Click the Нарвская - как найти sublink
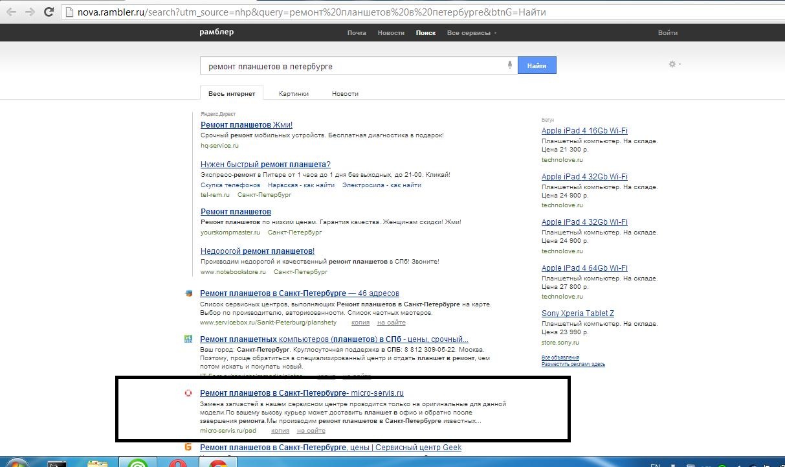Viewport: 785px width, 467px height. pos(301,185)
